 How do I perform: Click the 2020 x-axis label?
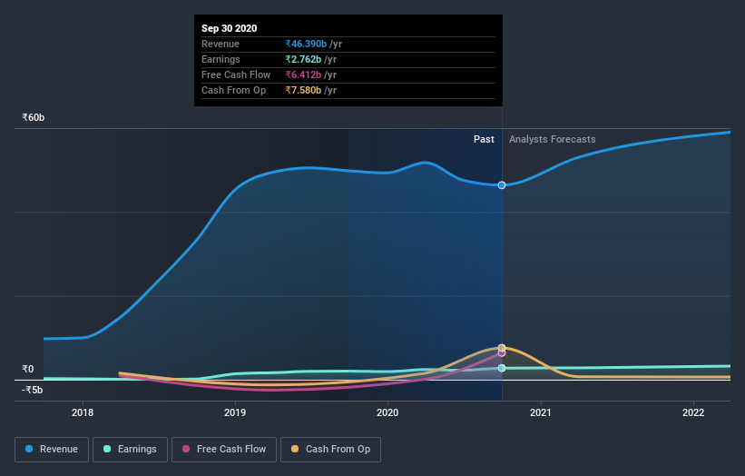tap(387, 412)
